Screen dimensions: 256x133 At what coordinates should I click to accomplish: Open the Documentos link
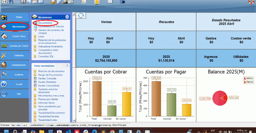pos(45,23)
